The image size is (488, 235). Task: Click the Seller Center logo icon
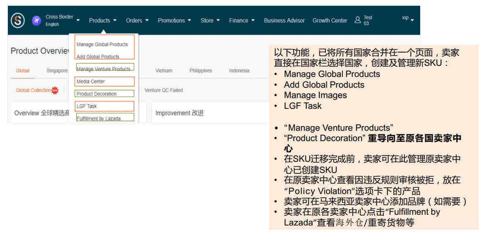coord(18,20)
